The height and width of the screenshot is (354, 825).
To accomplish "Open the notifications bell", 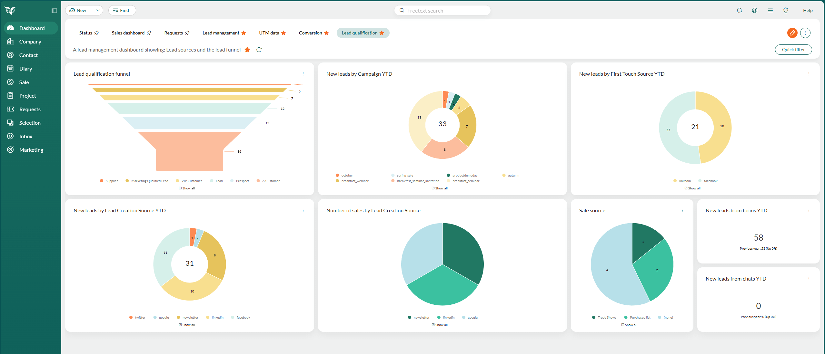I will 739,10.
